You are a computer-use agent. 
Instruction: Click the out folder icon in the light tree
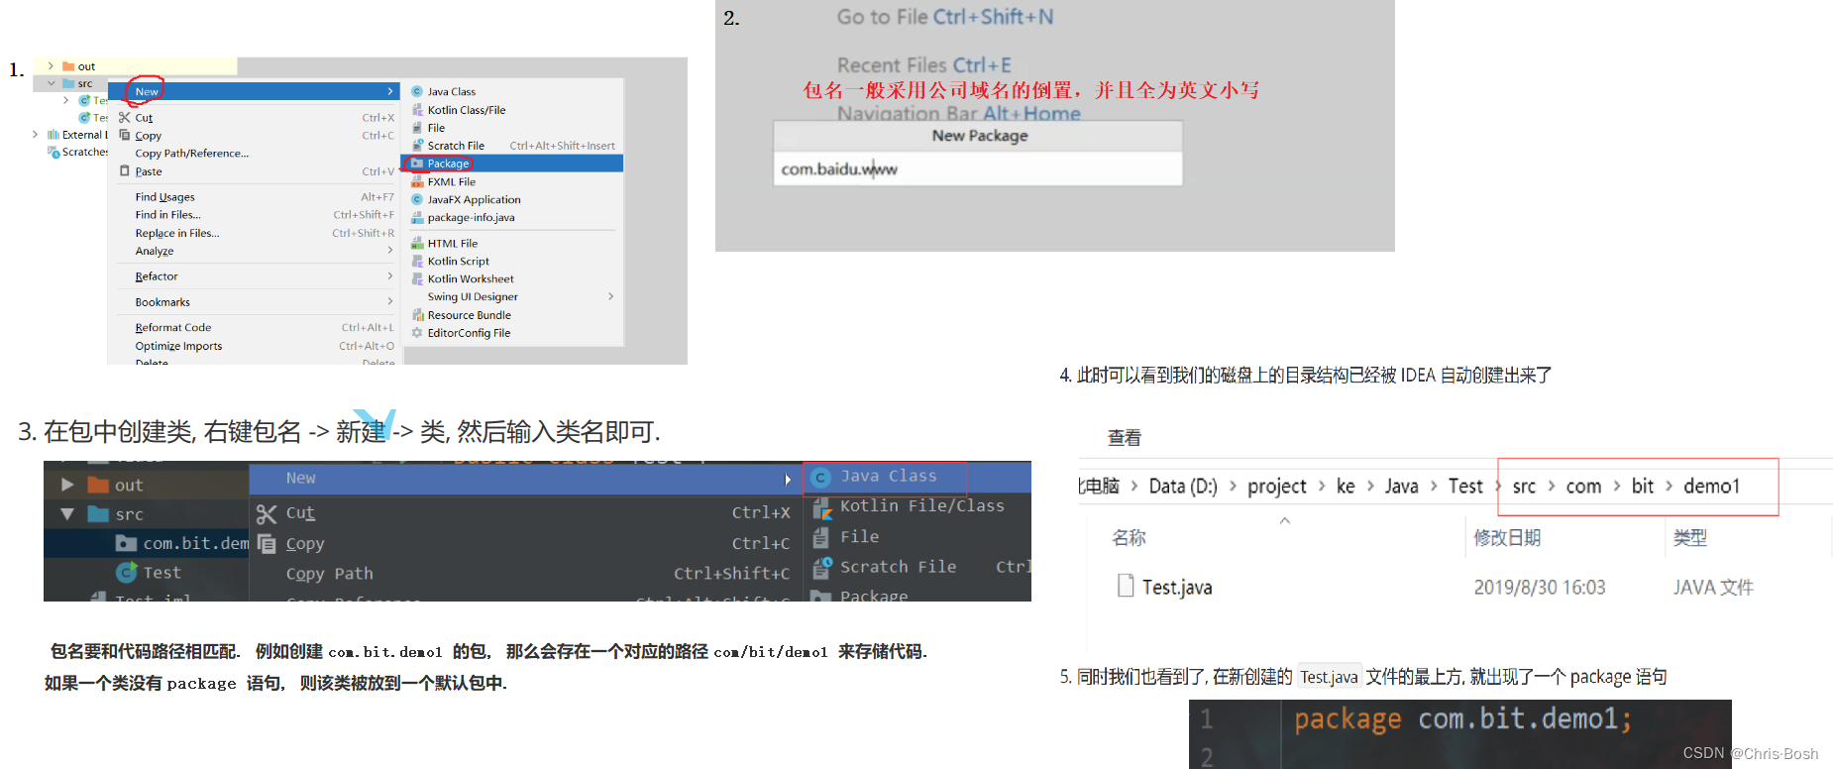[68, 66]
